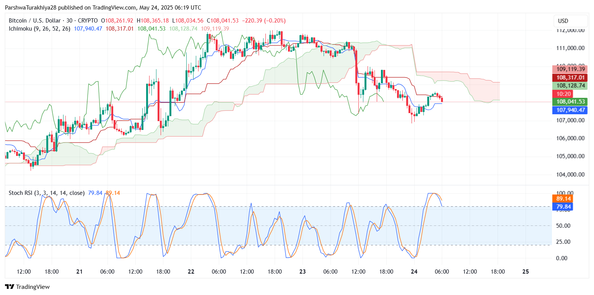Viewport: 594px width, 295px height.
Task: Click the green 108,128.74 price tag
Action: pos(570,86)
